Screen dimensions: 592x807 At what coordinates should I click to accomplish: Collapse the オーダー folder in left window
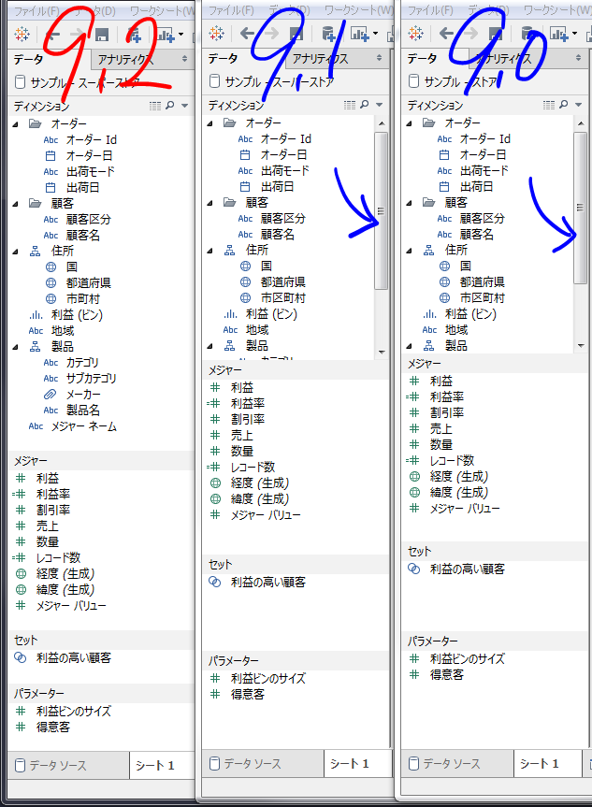coord(16,124)
